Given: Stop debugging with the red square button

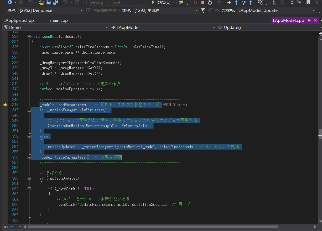Looking at the screenshot, I should tap(202, 2).
